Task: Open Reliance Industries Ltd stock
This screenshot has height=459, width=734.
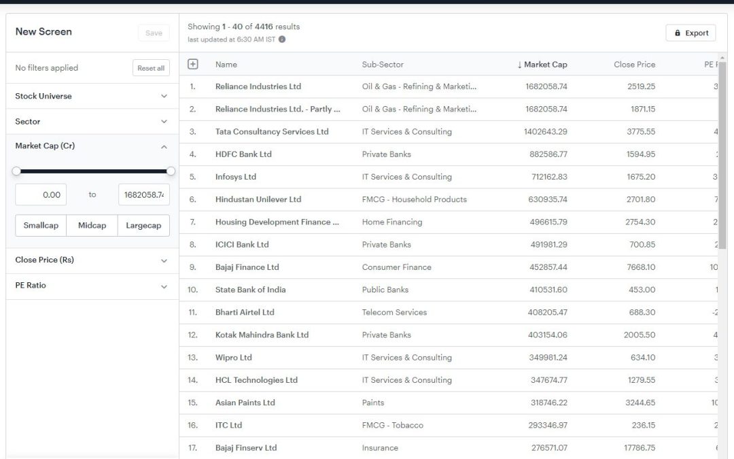Action: pos(258,86)
